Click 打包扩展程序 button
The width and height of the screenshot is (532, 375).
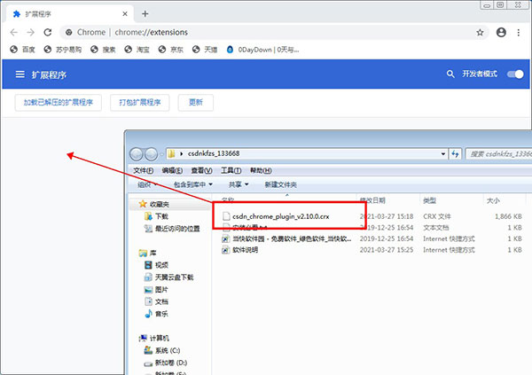click(x=140, y=103)
